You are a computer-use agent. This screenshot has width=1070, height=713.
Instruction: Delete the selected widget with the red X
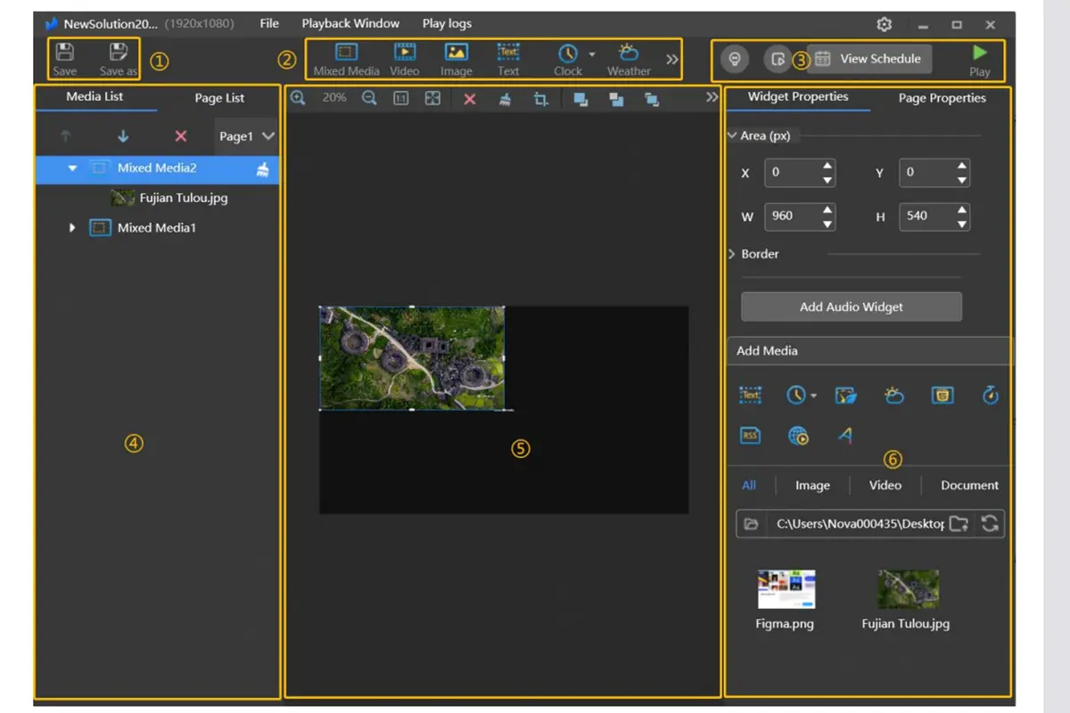(470, 98)
